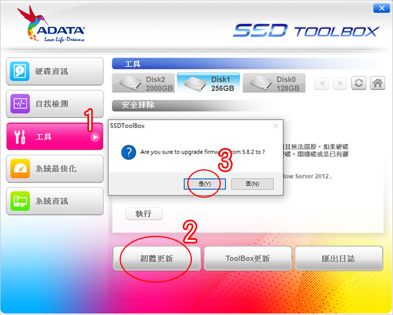Image resolution: width=393 pixels, height=315 pixels.
Task: Confirm firmware upgrade with 是(Y)
Action: click(x=205, y=184)
